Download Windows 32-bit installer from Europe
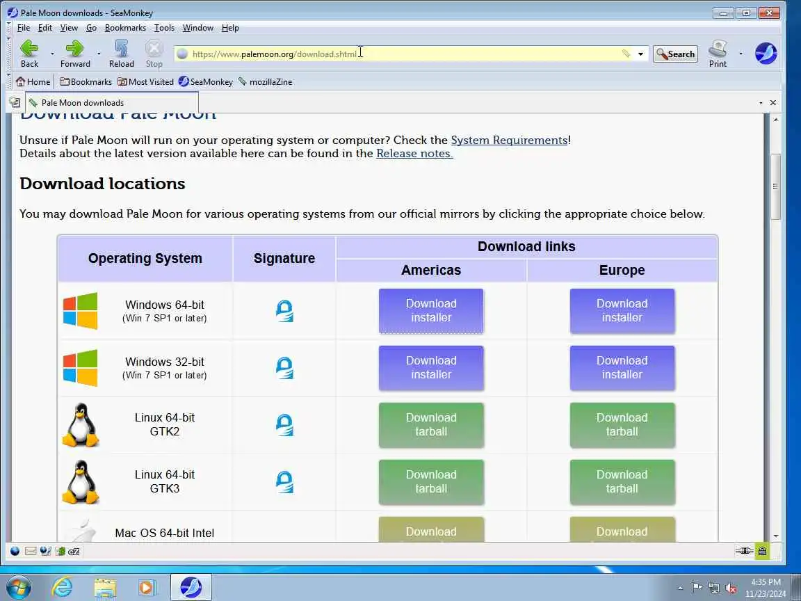This screenshot has height=601, width=801. pyautogui.click(x=622, y=368)
